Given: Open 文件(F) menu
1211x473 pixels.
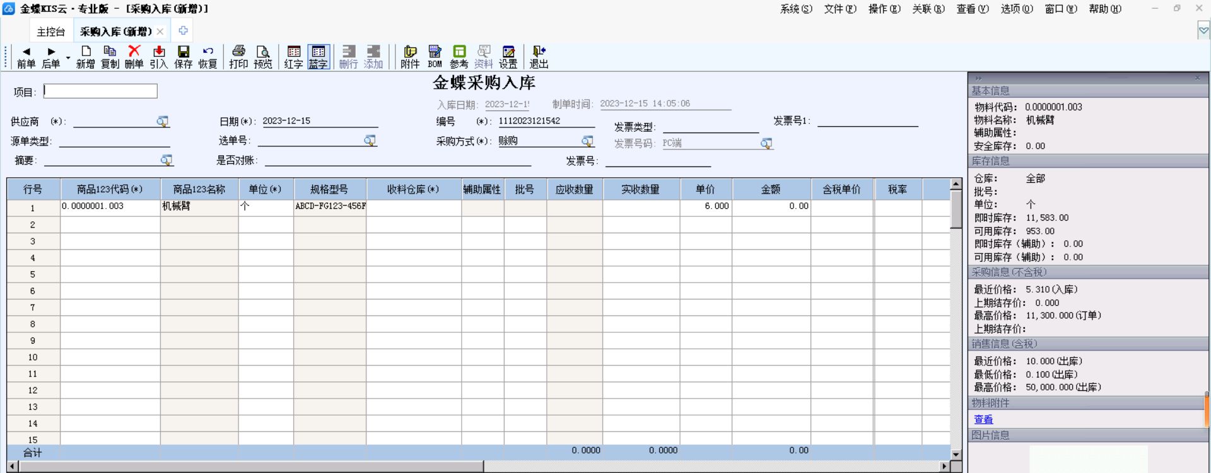Looking at the screenshot, I should pyautogui.click(x=840, y=9).
